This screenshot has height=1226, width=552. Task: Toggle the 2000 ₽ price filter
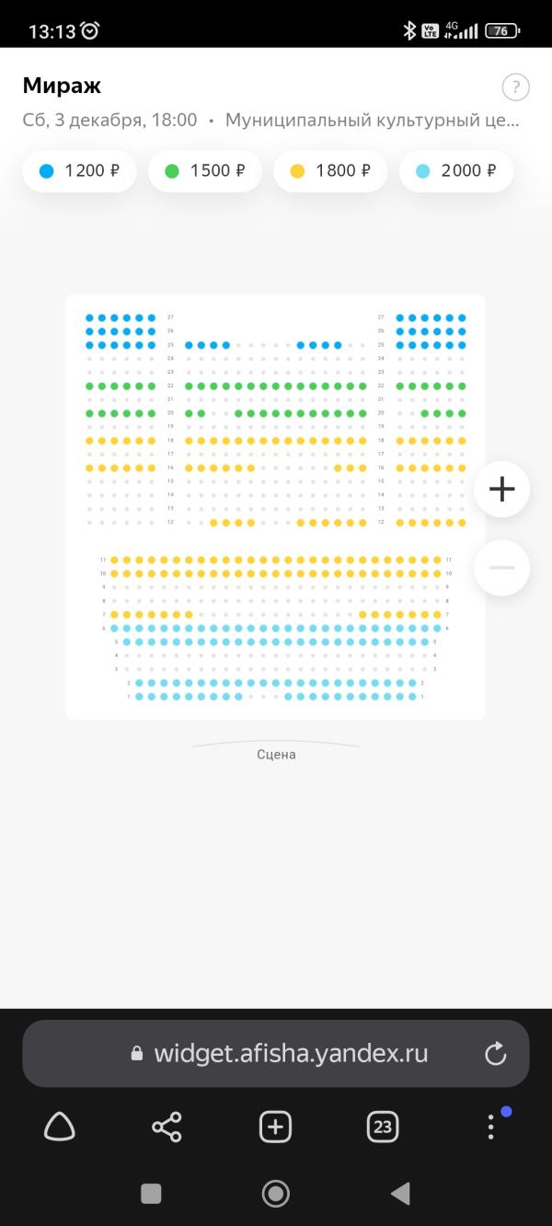pos(456,171)
